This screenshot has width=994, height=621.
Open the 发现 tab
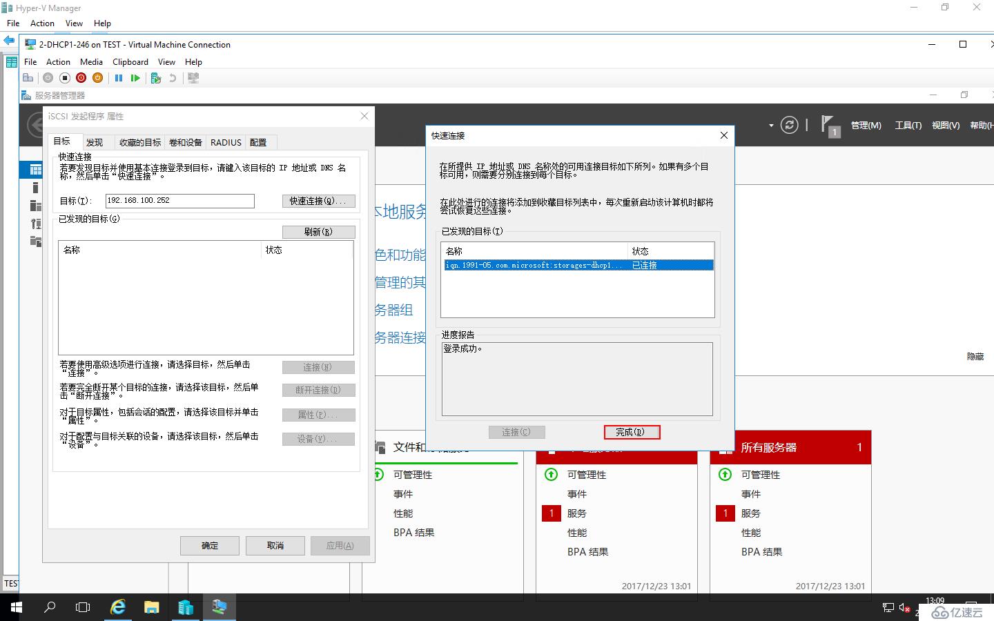(95, 142)
